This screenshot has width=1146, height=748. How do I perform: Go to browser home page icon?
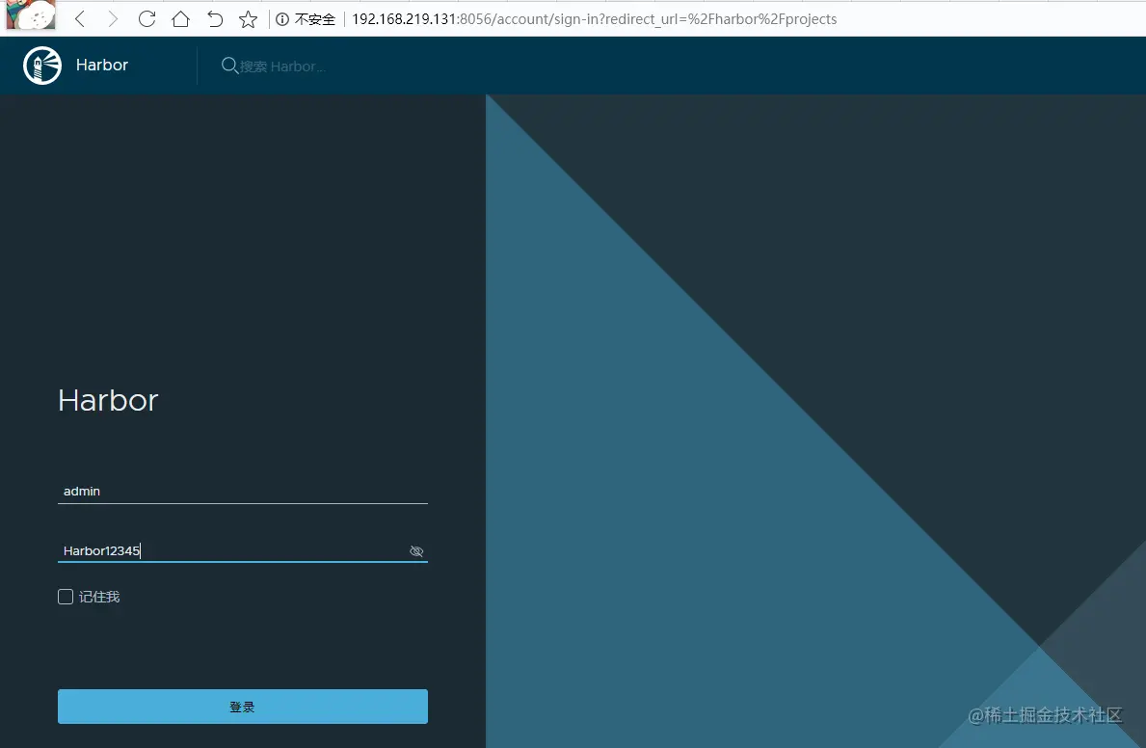pos(180,19)
